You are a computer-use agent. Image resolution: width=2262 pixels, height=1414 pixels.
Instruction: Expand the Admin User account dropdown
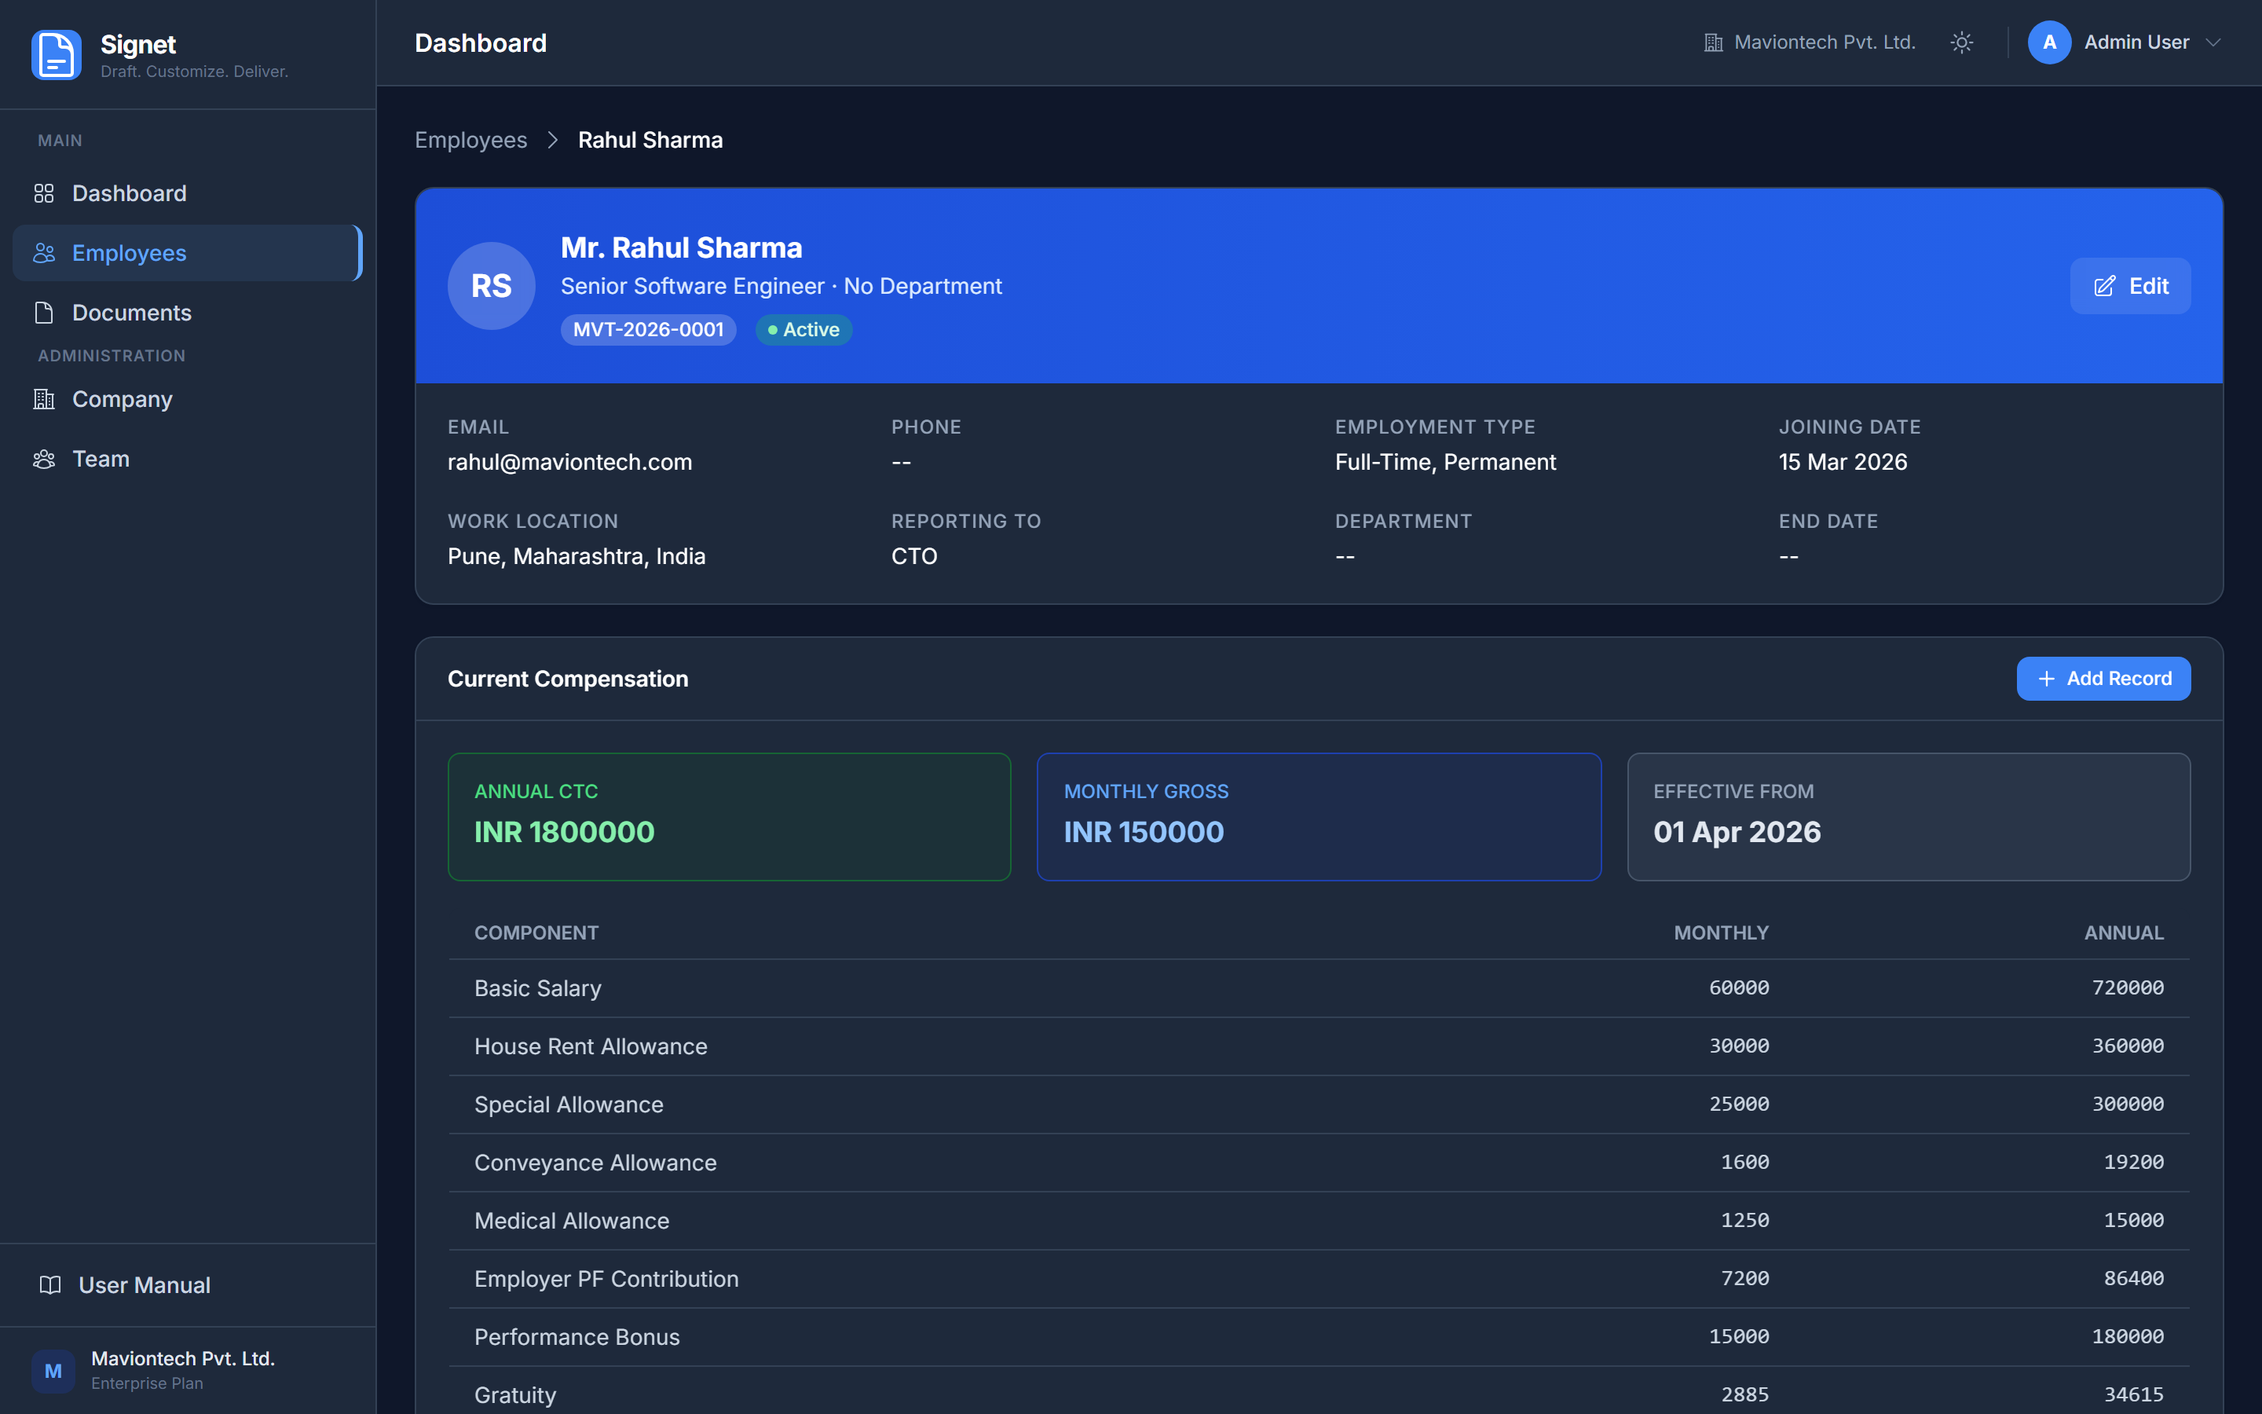click(x=2213, y=43)
